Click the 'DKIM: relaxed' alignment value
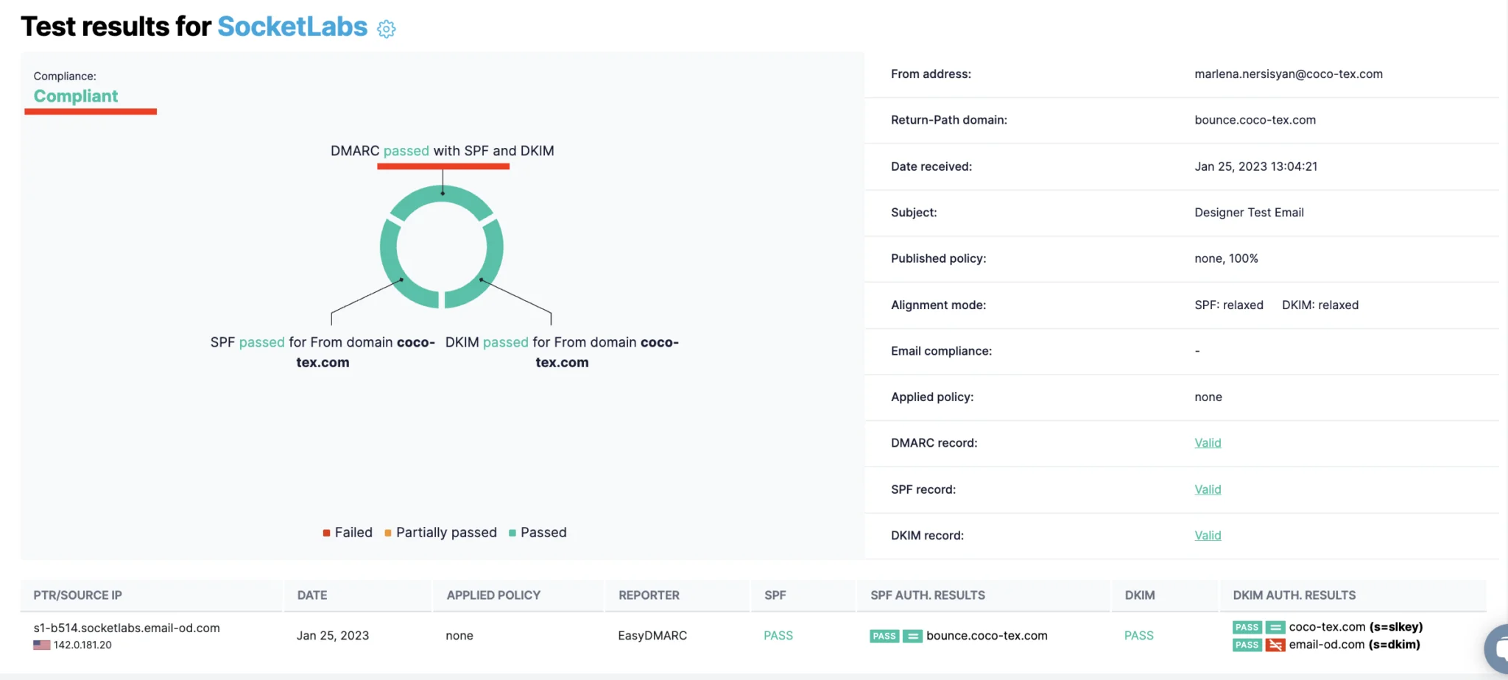 [1320, 305]
